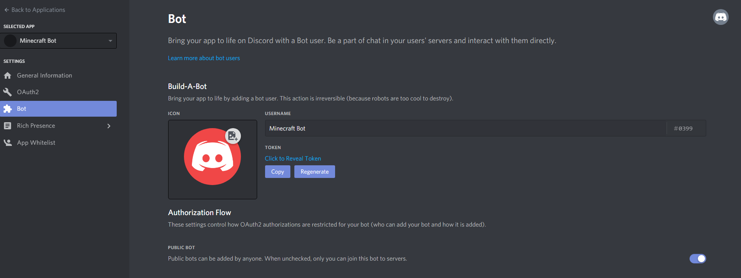741x278 pixels.
Task: Open Learn more about bot users link
Action: pyautogui.click(x=204, y=58)
